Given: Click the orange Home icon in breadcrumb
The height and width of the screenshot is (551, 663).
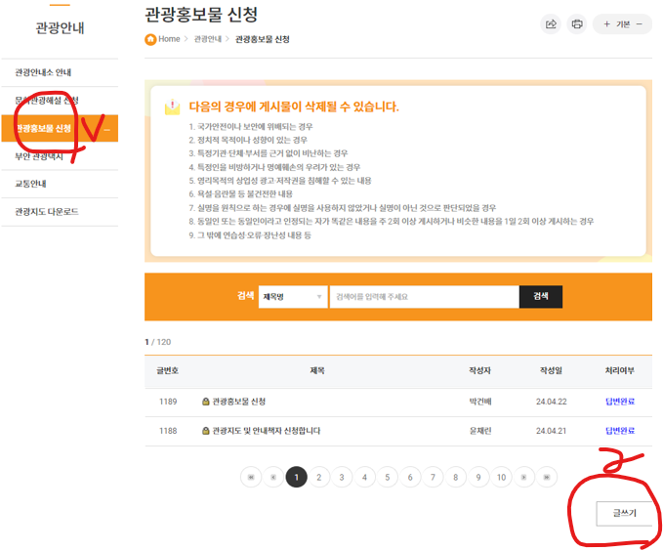Looking at the screenshot, I should pos(150,39).
